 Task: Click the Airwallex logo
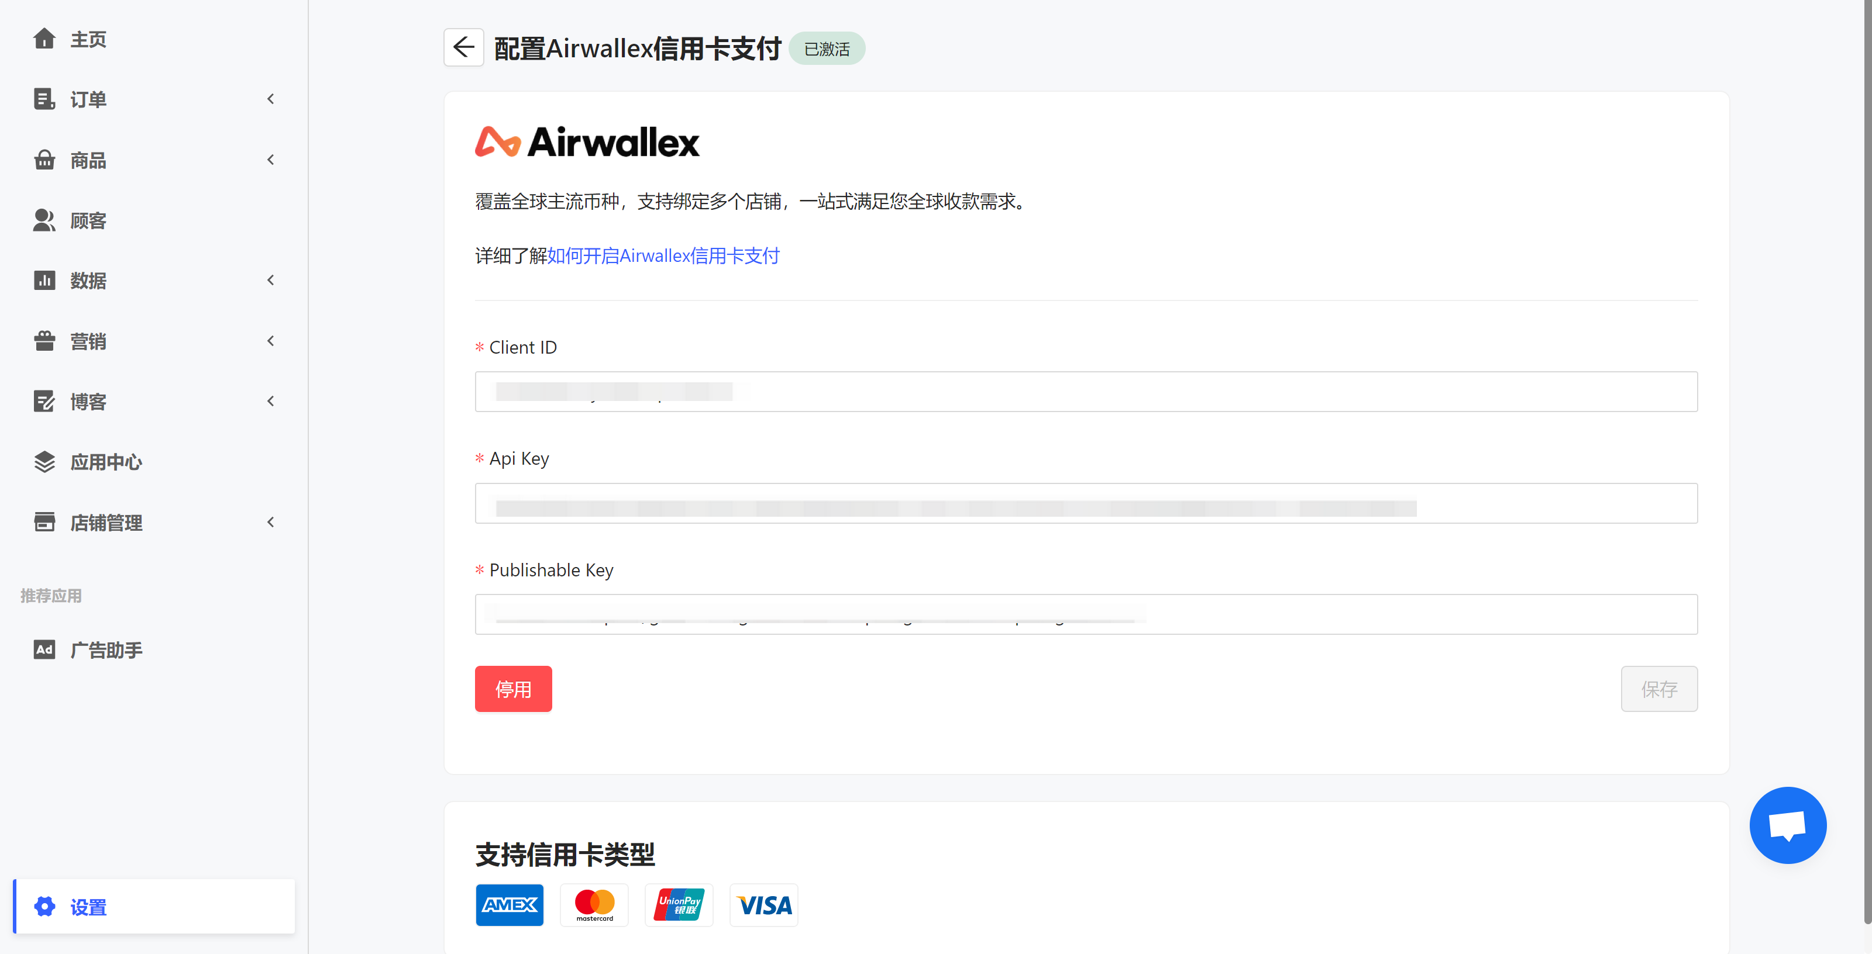pos(587,142)
